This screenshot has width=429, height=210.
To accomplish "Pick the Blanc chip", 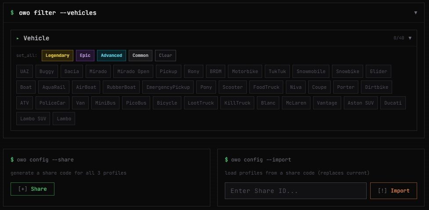I will pyautogui.click(x=268, y=103).
